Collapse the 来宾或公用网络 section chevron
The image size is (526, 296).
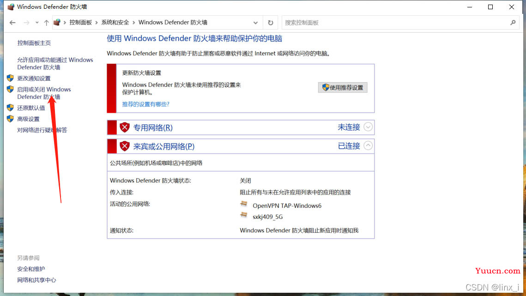coord(368,145)
